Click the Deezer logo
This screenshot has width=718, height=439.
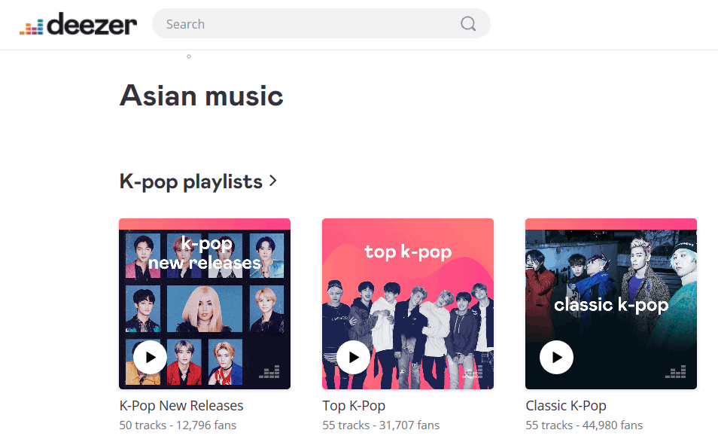pos(78,24)
